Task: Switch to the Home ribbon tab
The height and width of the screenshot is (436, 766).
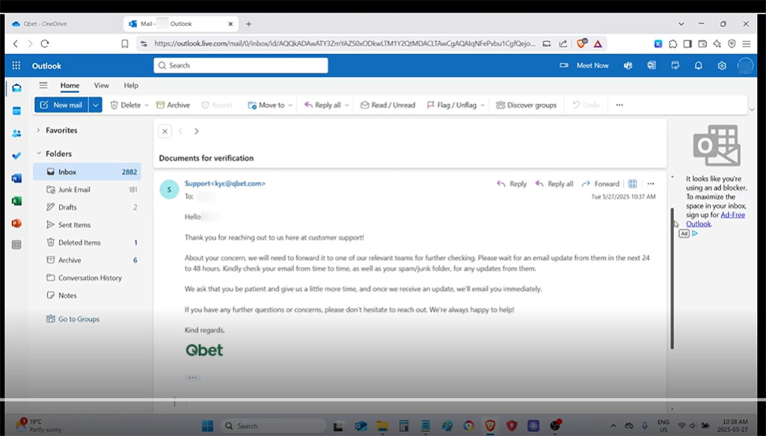Action: pyautogui.click(x=70, y=86)
